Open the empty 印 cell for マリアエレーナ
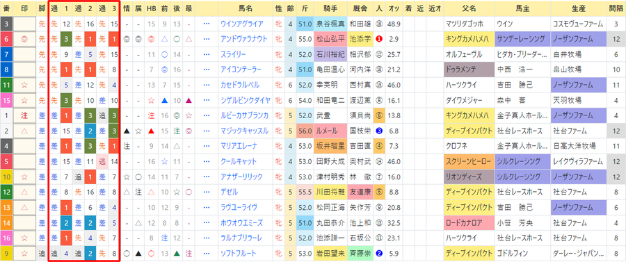This screenshot has height=262, width=626. click(x=25, y=146)
